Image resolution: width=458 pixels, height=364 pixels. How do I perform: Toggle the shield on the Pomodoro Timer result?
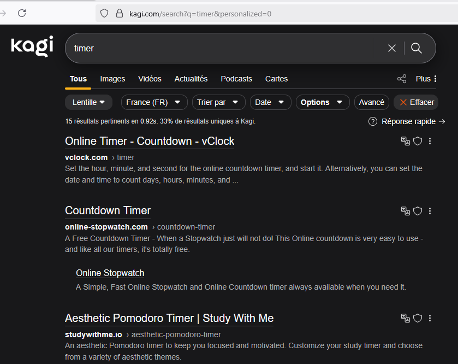click(x=418, y=318)
